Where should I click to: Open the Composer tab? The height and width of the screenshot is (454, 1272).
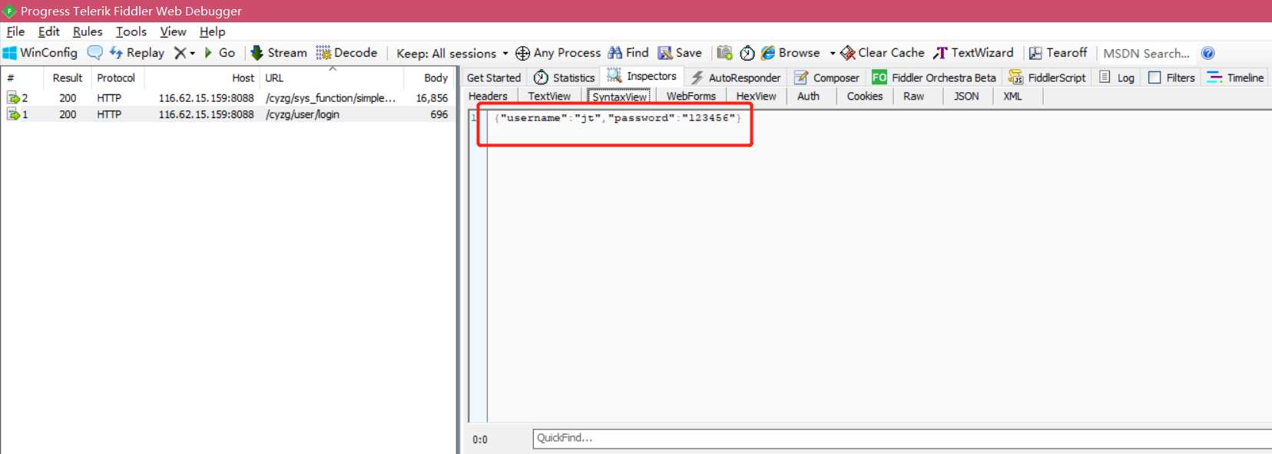827,77
